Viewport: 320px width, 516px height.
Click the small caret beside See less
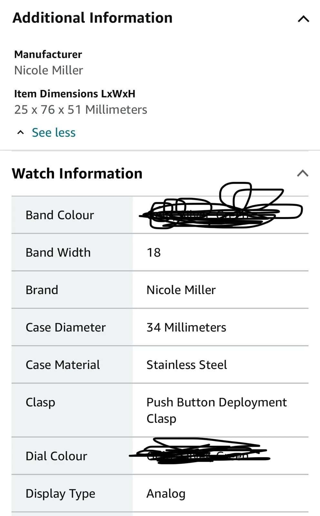click(x=21, y=133)
